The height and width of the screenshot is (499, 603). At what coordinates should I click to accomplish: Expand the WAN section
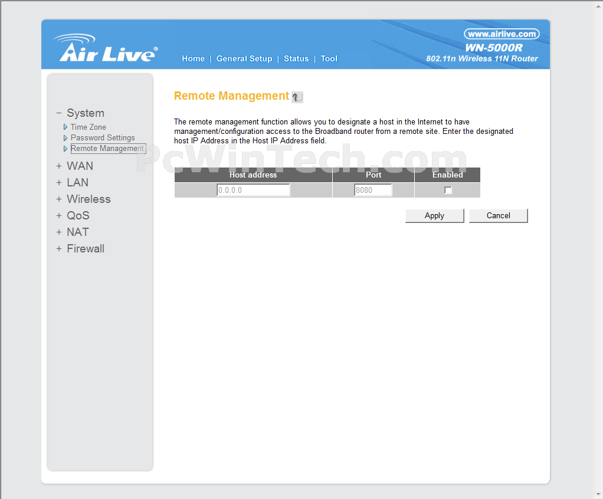coord(59,166)
